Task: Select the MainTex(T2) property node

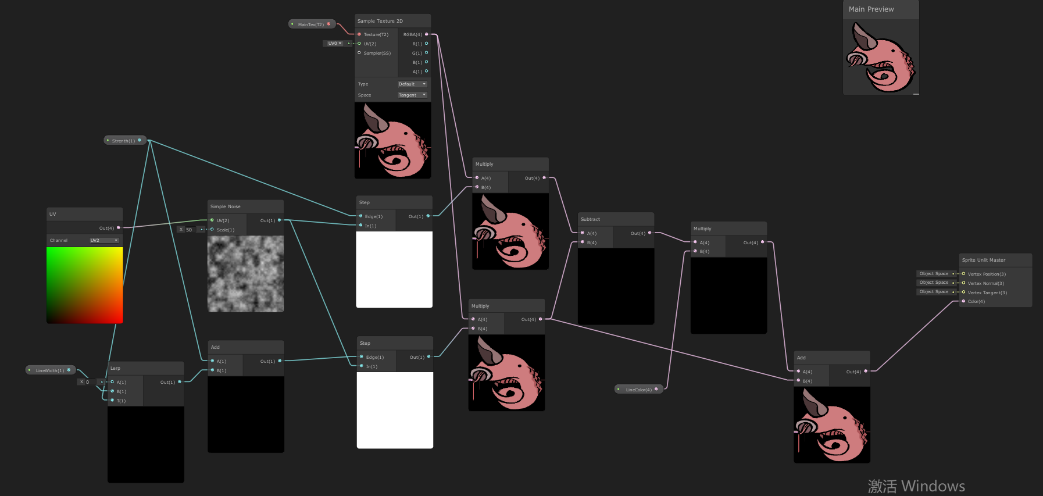Action: (312, 24)
